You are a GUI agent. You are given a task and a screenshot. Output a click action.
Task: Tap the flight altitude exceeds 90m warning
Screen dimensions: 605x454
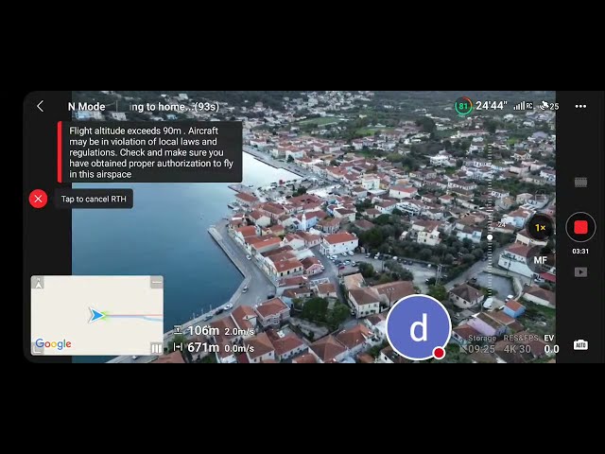coord(149,151)
